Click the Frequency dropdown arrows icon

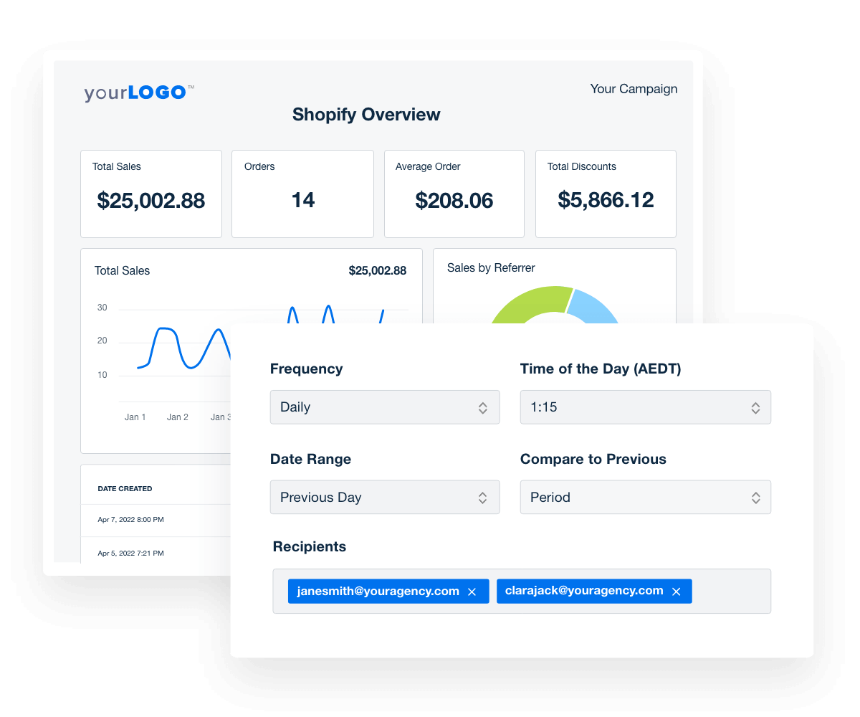pos(482,407)
